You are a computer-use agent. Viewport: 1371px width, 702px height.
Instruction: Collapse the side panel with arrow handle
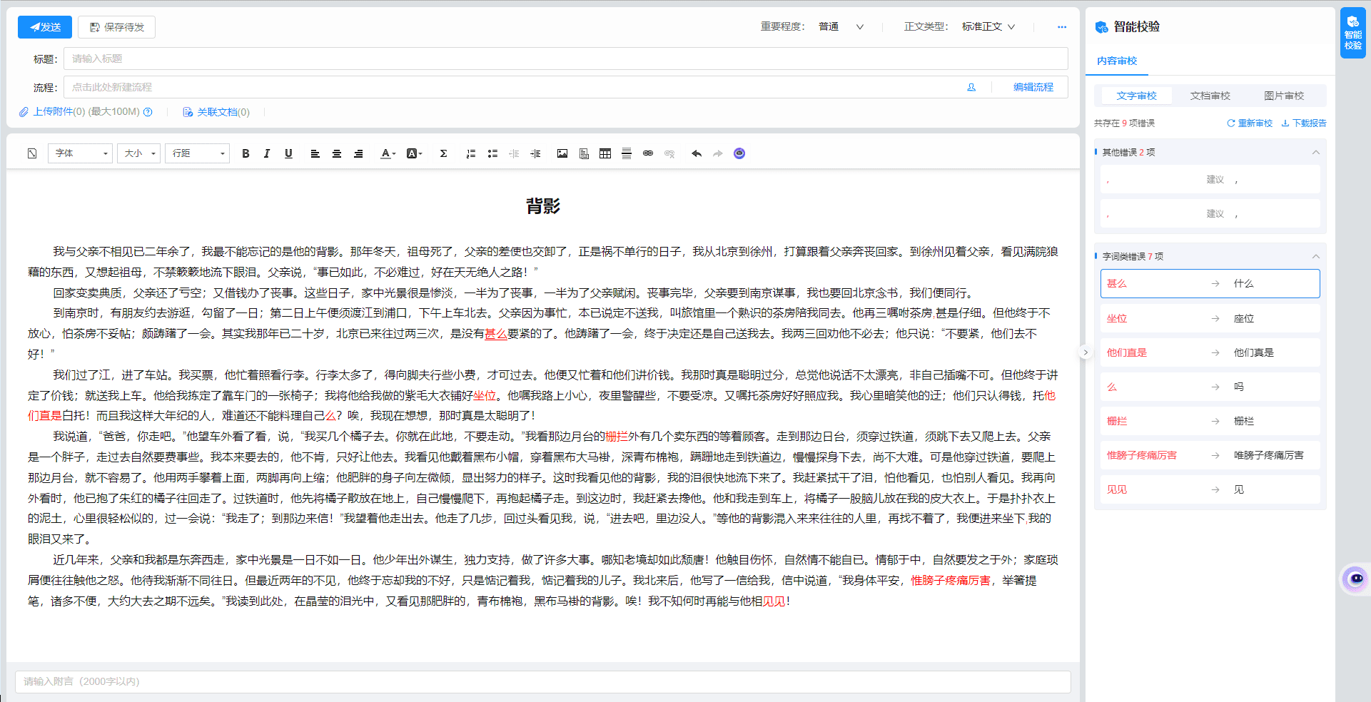click(1086, 352)
